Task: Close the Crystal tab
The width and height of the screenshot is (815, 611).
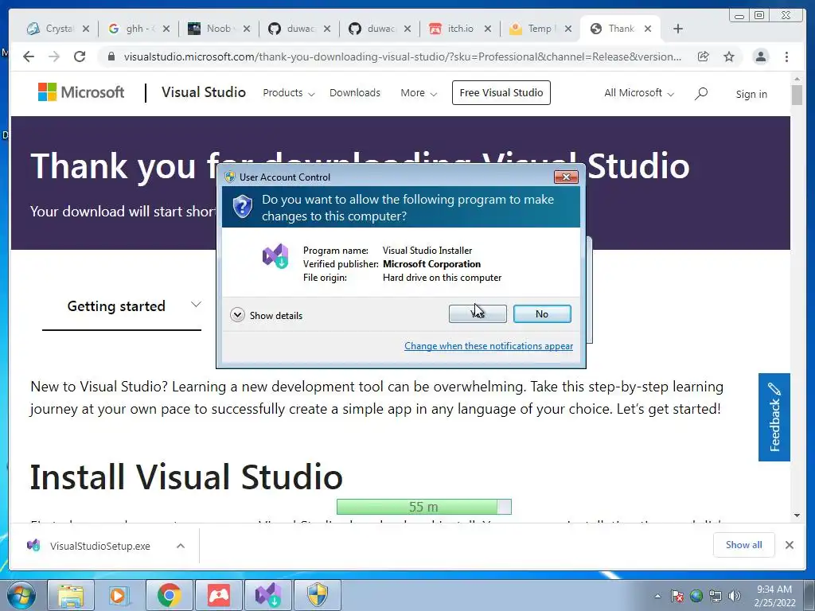Action: [86, 29]
